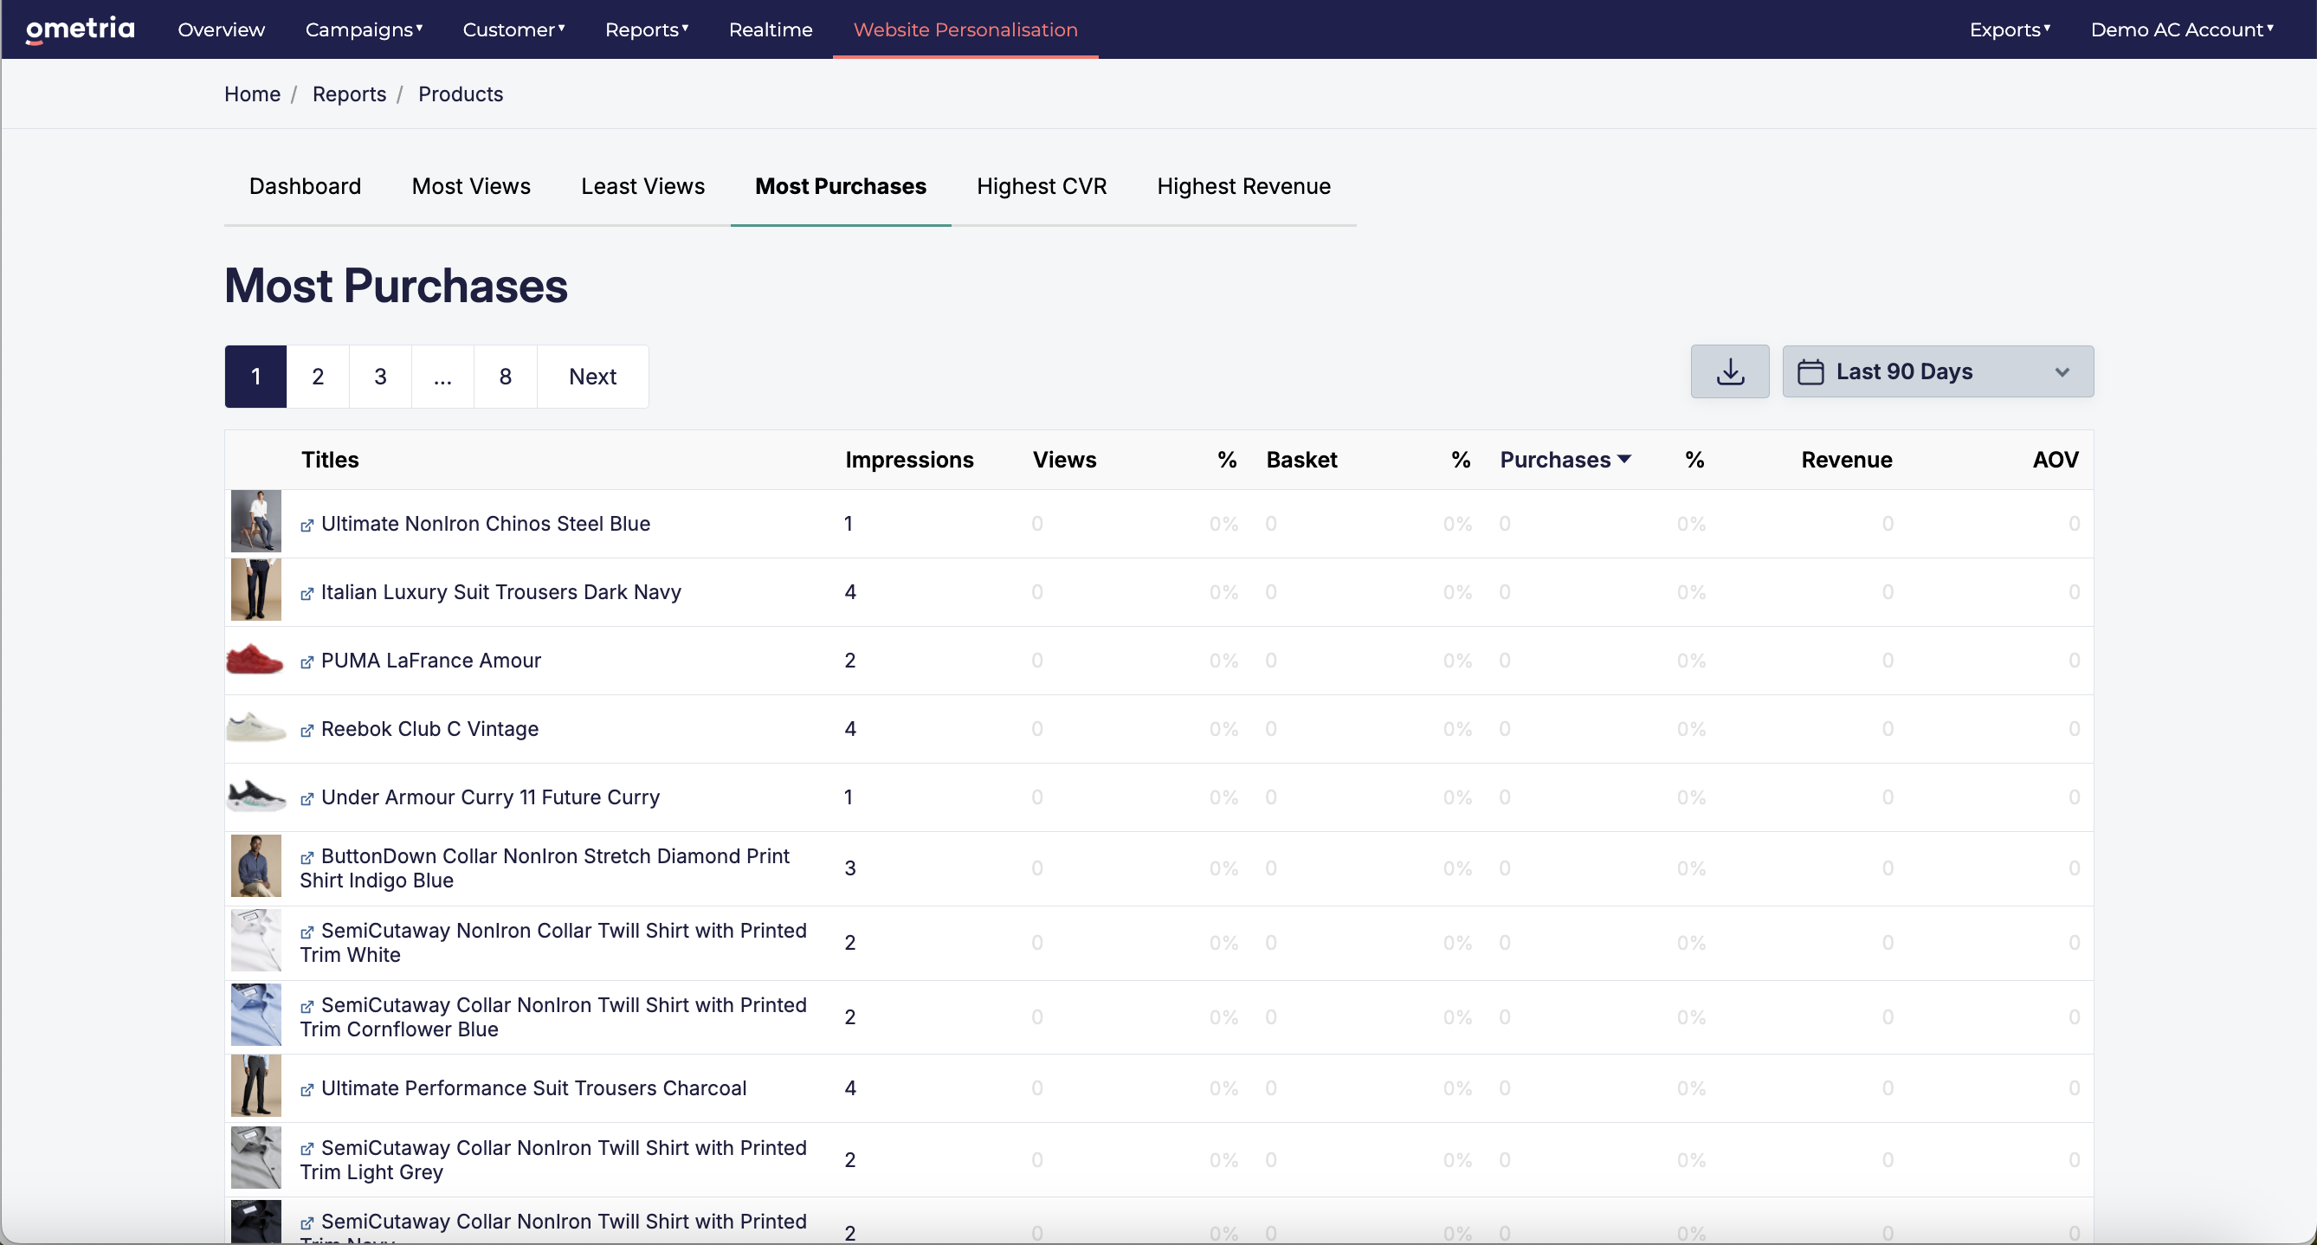This screenshot has width=2317, height=1245.
Task: Switch to the Most Views tab
Action: 470,186
